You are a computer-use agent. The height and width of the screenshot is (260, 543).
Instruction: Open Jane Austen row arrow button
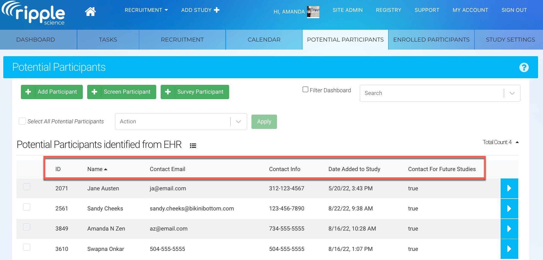point(509,188)
